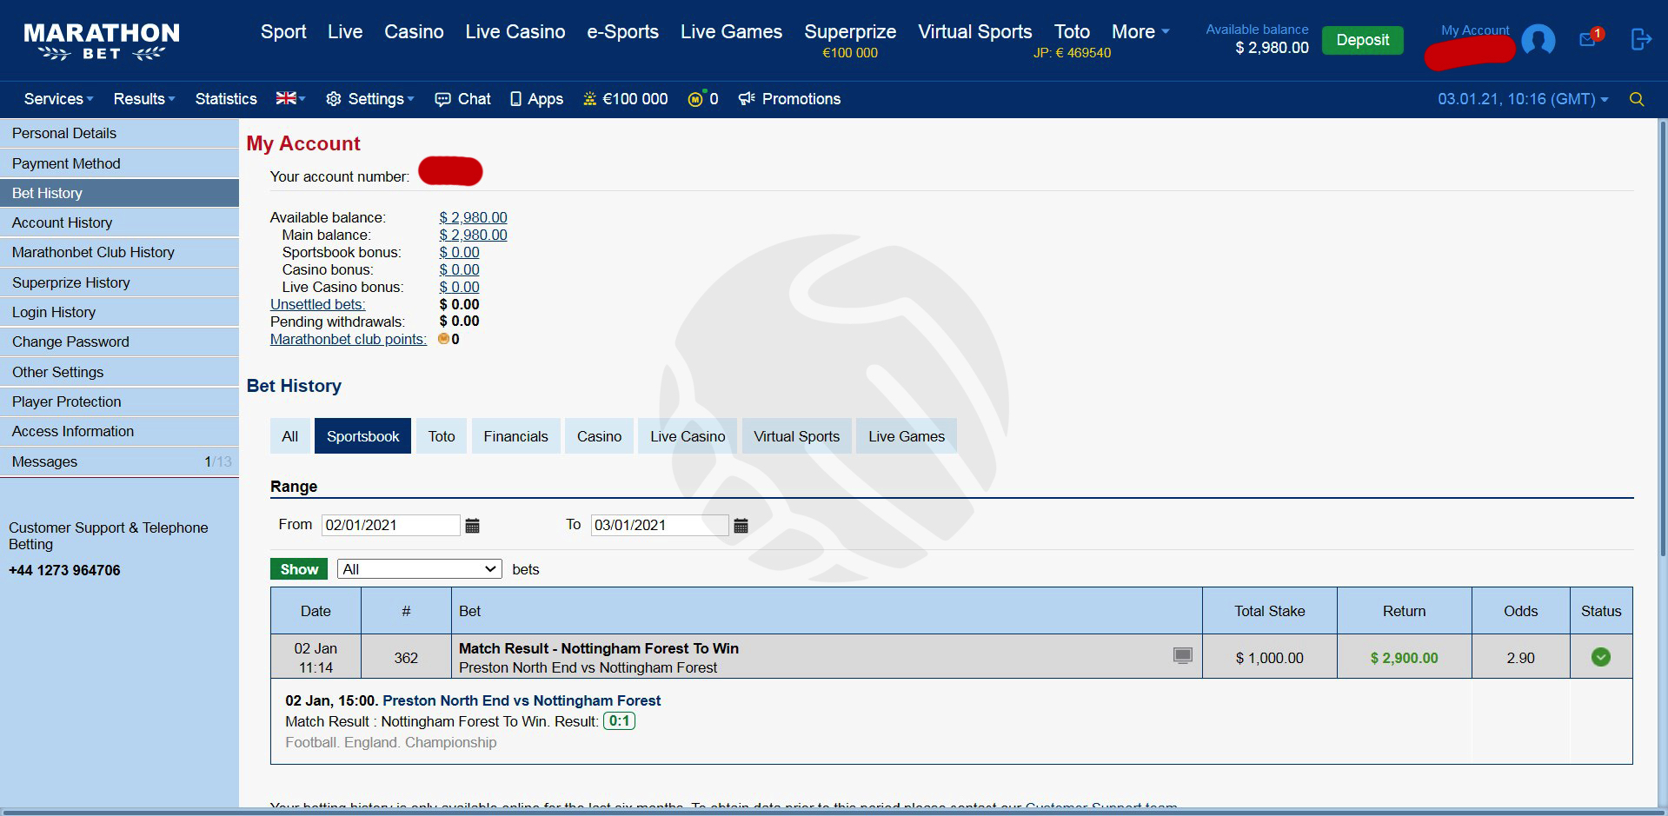
Task: Click the club points coin counter
Action: 703,99
